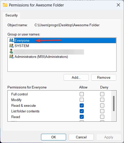
Task: Click the blurred user account icon
Action: 11,51
